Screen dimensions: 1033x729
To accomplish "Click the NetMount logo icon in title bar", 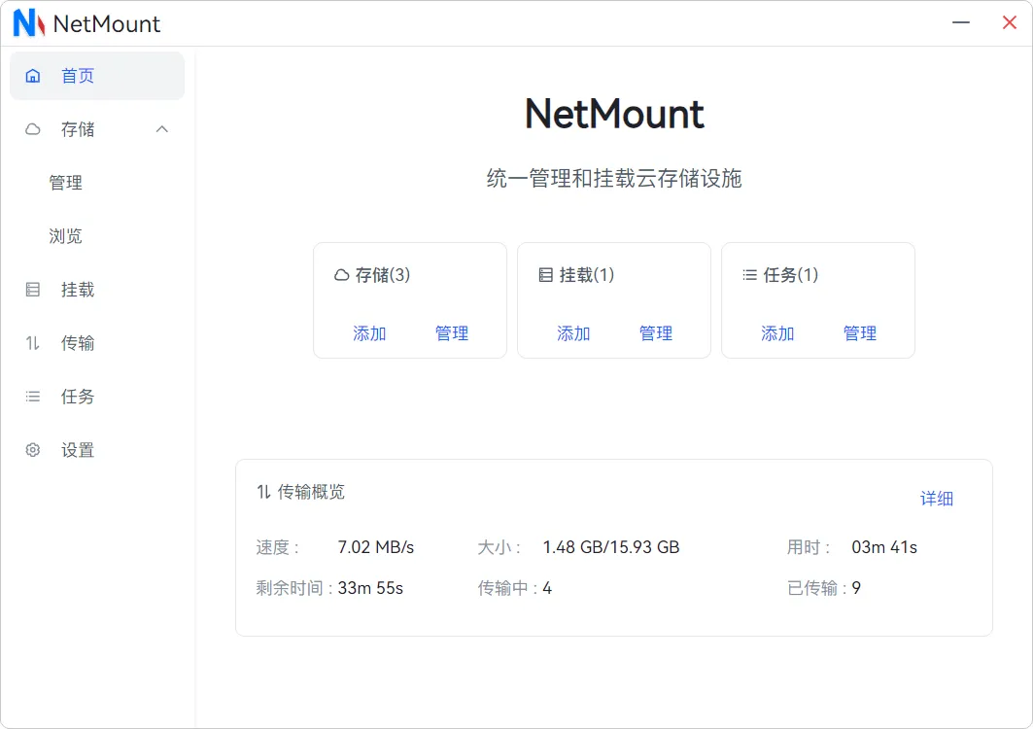I will [28, 23].
